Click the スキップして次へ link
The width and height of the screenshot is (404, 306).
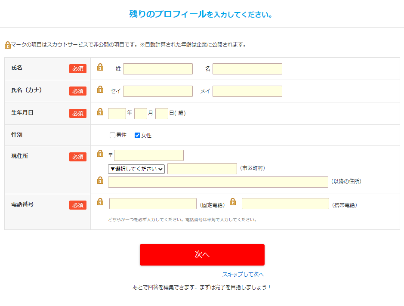coord(243,274)
